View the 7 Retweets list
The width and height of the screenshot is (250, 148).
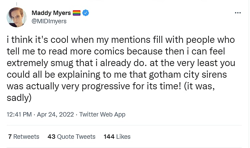click(x=23, y=136)
